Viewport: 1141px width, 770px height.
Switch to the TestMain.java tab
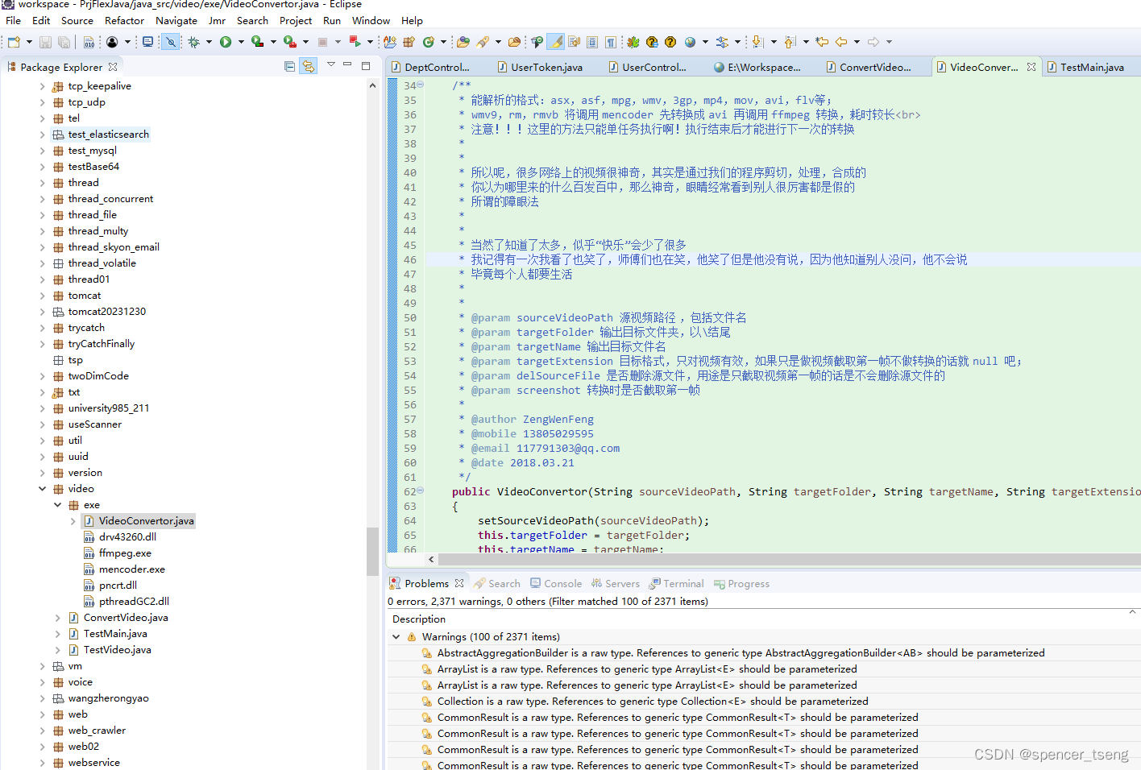[1090, 67]
